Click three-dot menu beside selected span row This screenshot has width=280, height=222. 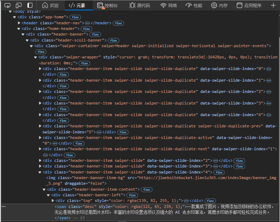[x=4, y=207]
